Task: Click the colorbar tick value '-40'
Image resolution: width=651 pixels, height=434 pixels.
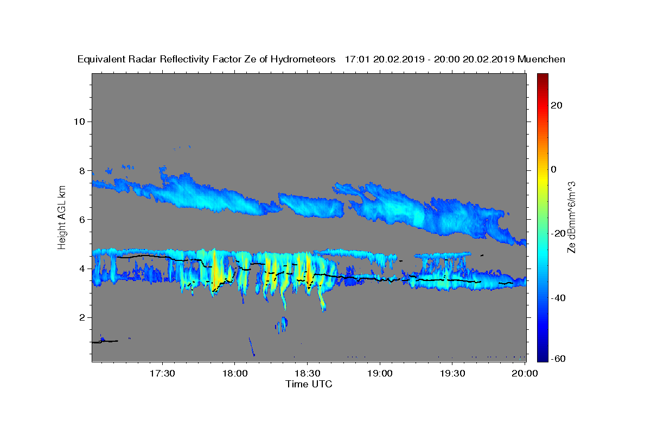Action: tap(557, 298)
